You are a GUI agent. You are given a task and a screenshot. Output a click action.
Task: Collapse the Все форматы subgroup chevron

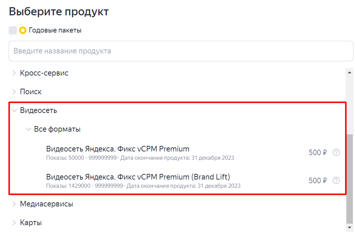click(28, 129)
